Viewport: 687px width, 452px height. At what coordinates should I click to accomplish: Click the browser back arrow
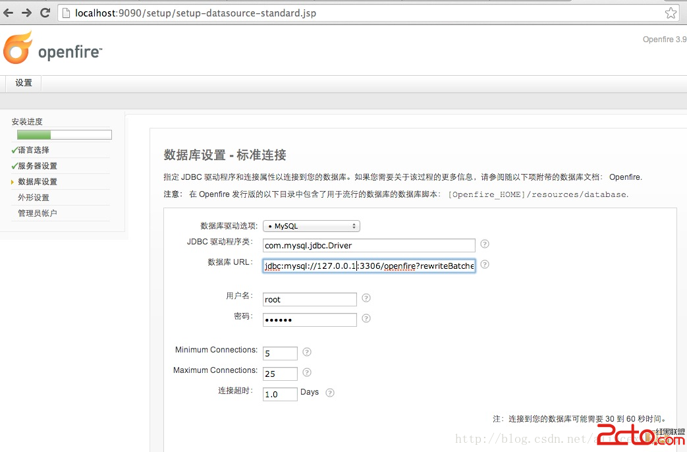click(x=9, y=13)
